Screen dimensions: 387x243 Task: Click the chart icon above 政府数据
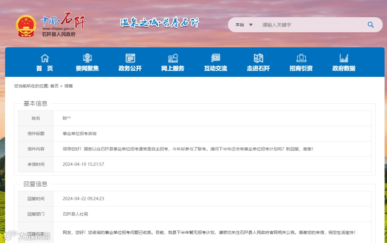[344, 58]
